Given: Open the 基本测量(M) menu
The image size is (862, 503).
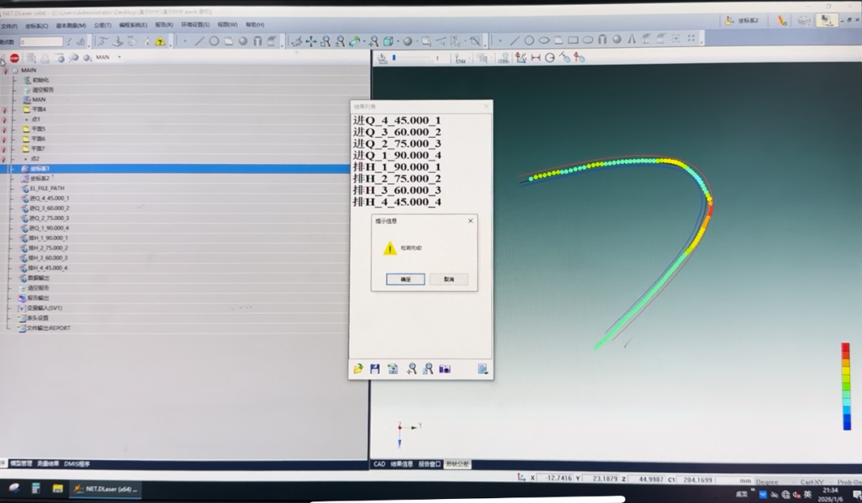Looking at the screenshot, I should (x=70, y=25).
